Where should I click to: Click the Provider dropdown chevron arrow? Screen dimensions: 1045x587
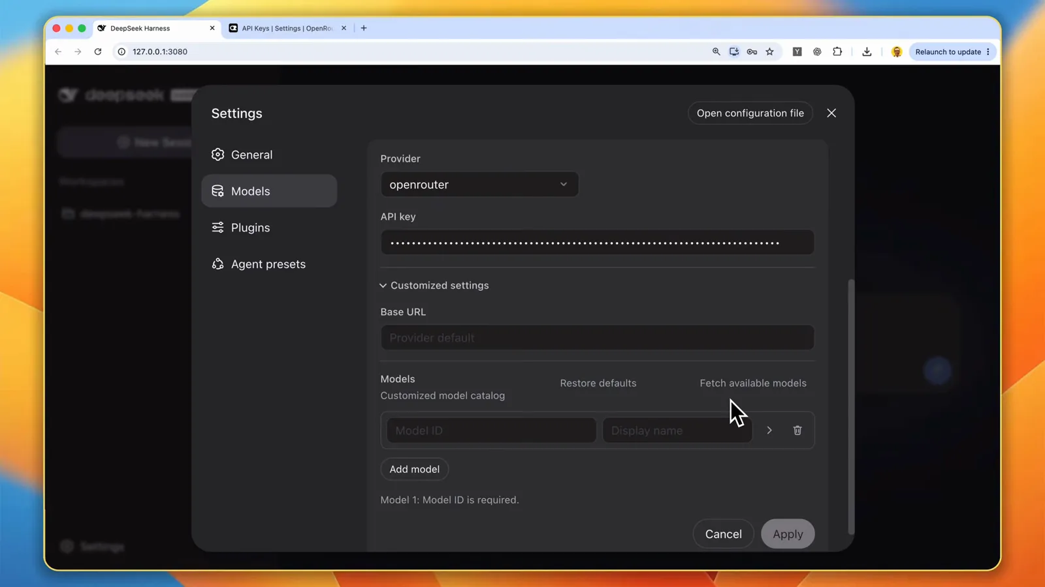click(x=564, y=185)
